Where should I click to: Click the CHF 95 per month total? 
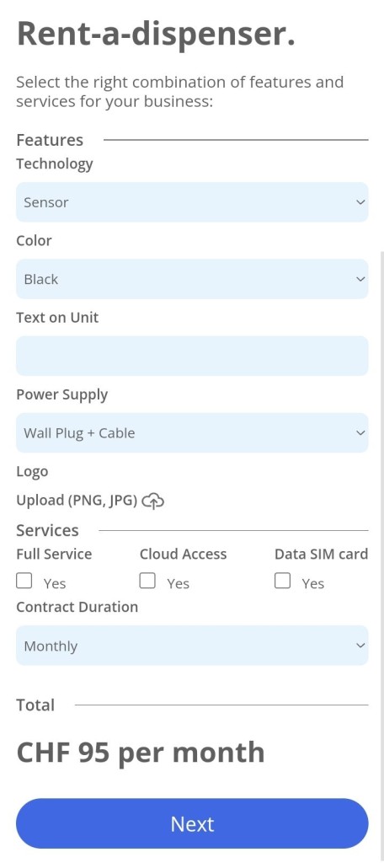(x=141, y=753)
